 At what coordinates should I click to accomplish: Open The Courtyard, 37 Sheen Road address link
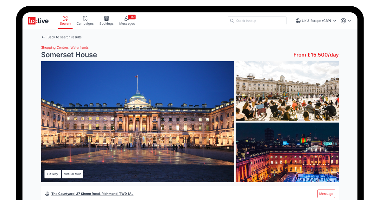tap(92, 194)
